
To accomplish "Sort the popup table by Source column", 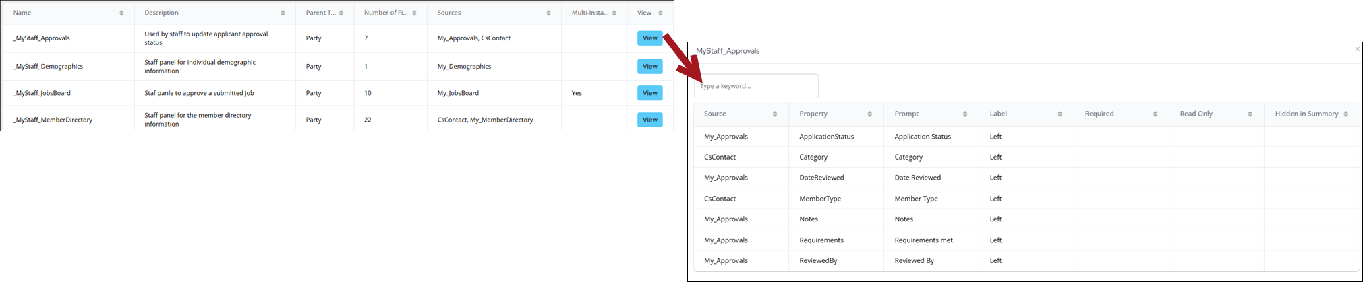I will [x=775, y=114].
